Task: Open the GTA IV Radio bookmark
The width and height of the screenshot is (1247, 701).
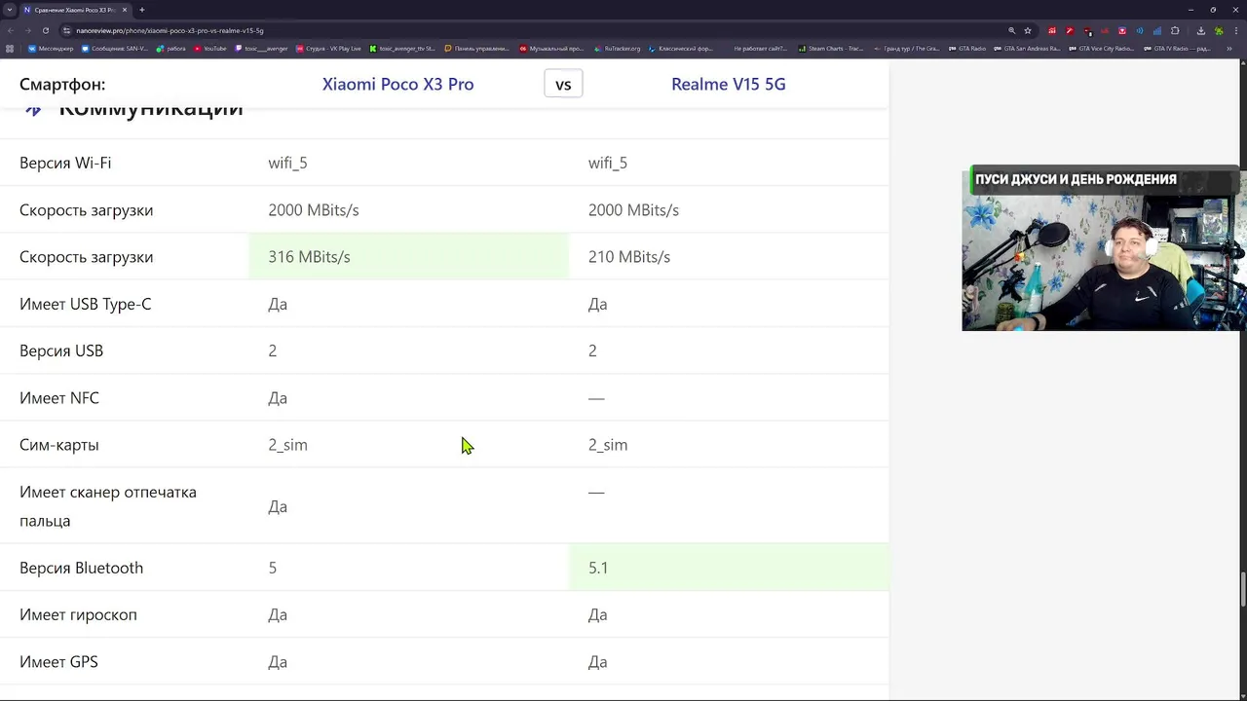Action: [1177, 48]
